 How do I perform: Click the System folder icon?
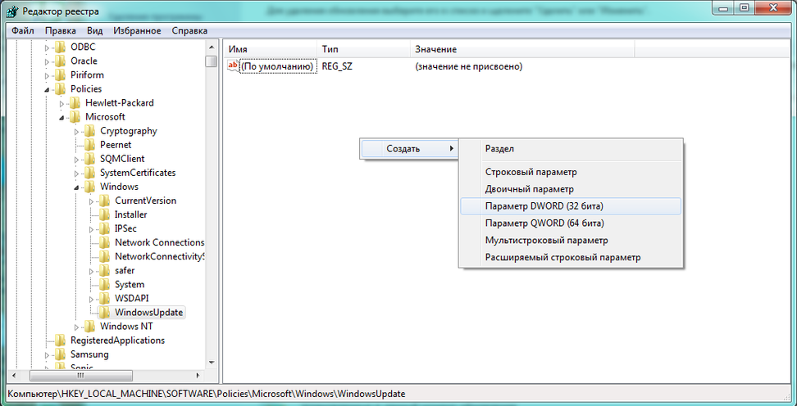coord(105,284)
